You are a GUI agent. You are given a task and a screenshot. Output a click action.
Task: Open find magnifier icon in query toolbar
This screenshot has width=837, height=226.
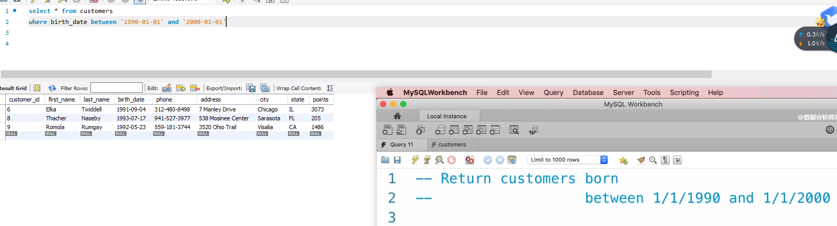pos(653,160)
